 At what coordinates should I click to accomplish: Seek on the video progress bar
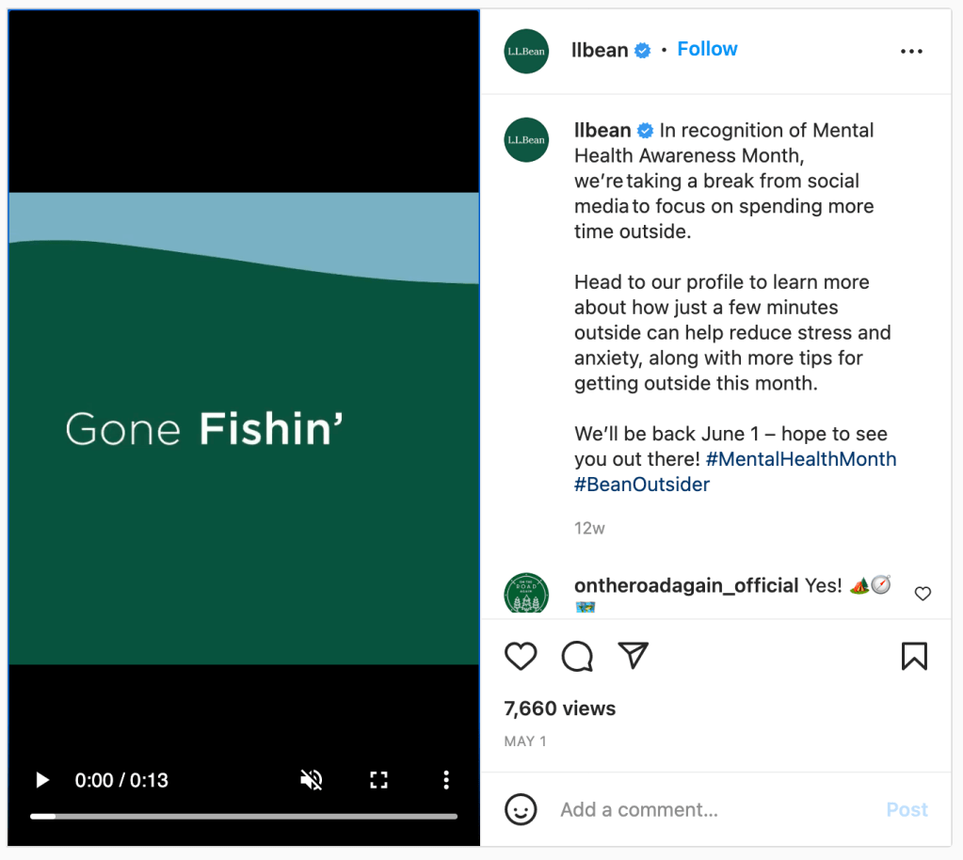(x=244, y=816)
